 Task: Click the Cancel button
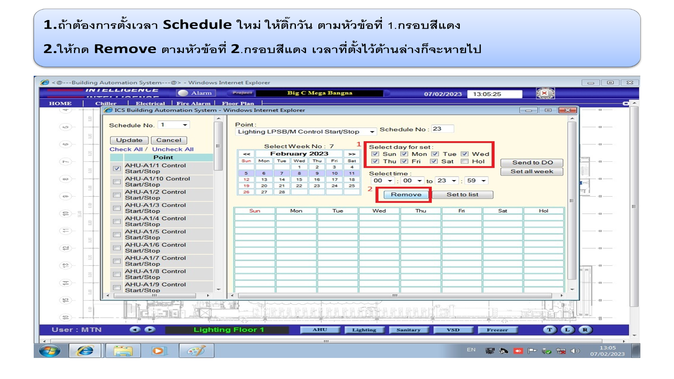tap(169, 140)
